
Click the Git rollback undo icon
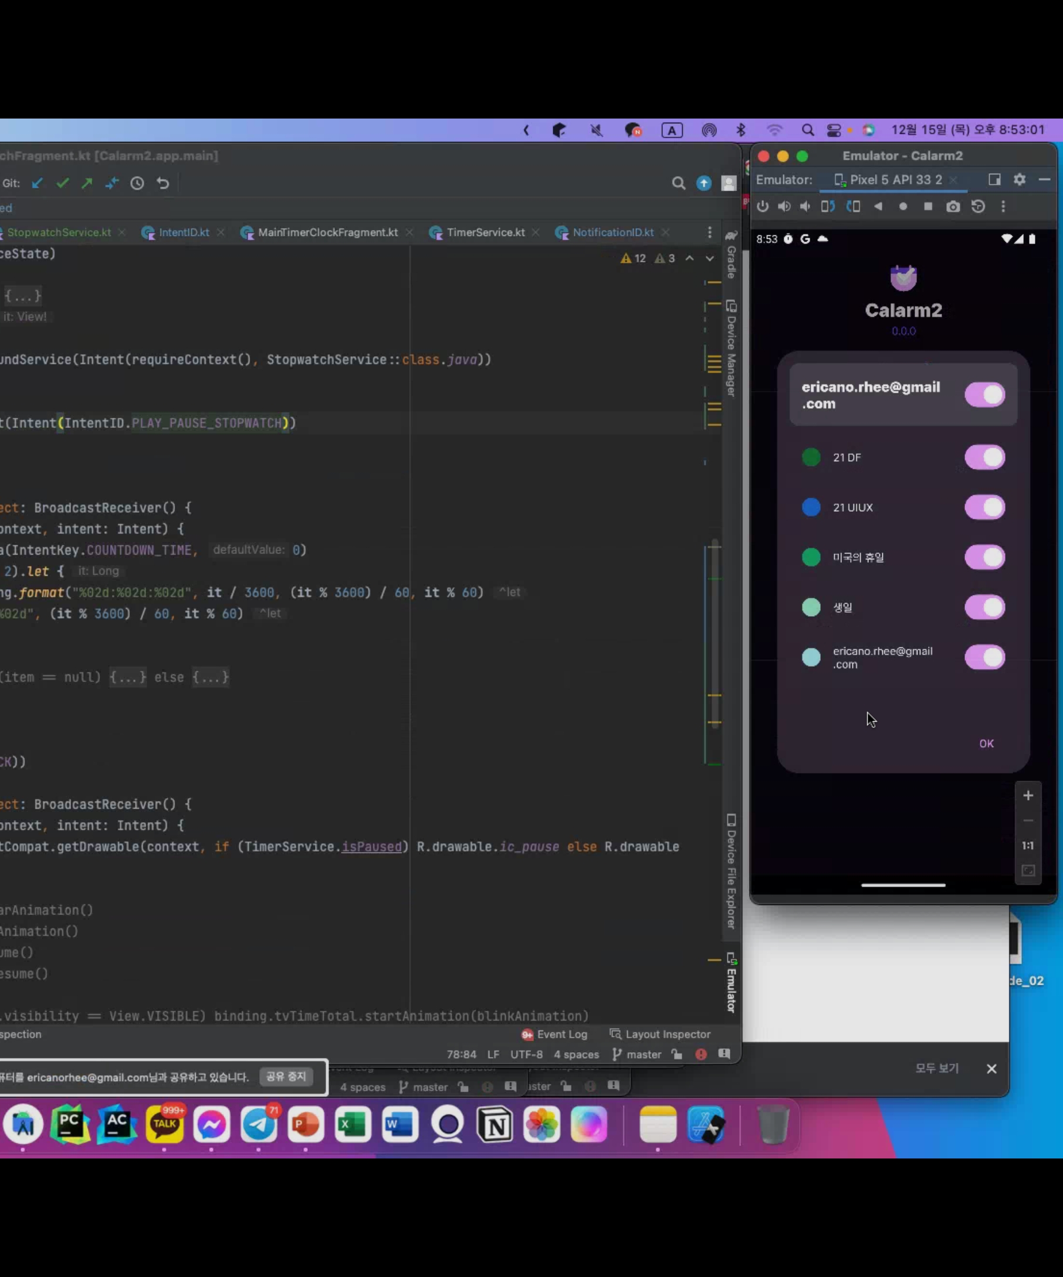[x=163, y=183]
